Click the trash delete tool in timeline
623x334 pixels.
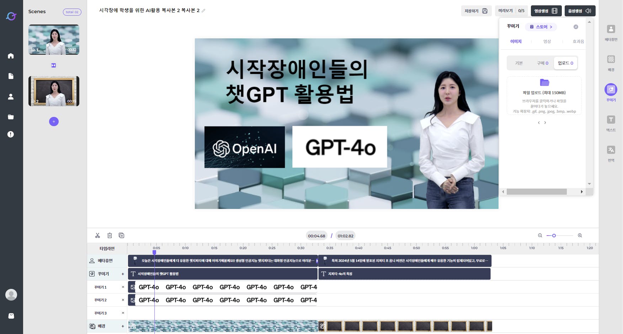110,236
